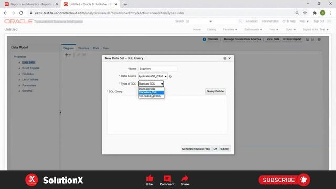Viewport: 336px width, 189px height.
Task: Choose Standard SQL from the list
Action: (151, 89)
